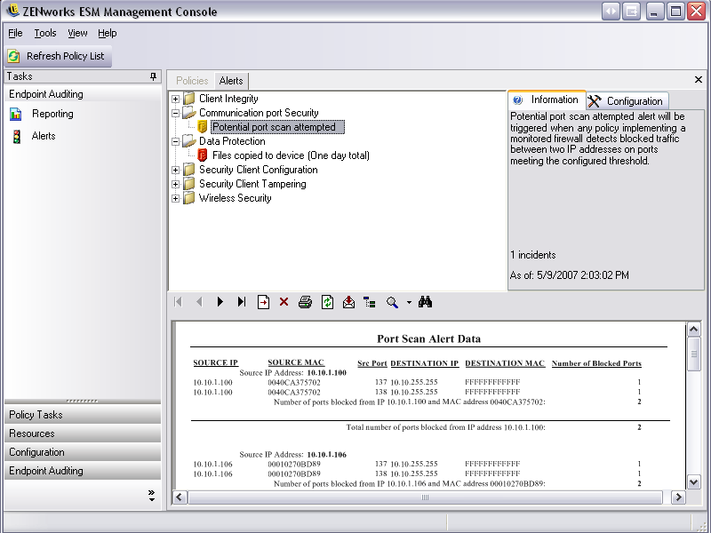Open the Alerts traffic light icon
This screenshot has width=711, height=533.
(17, 137)
